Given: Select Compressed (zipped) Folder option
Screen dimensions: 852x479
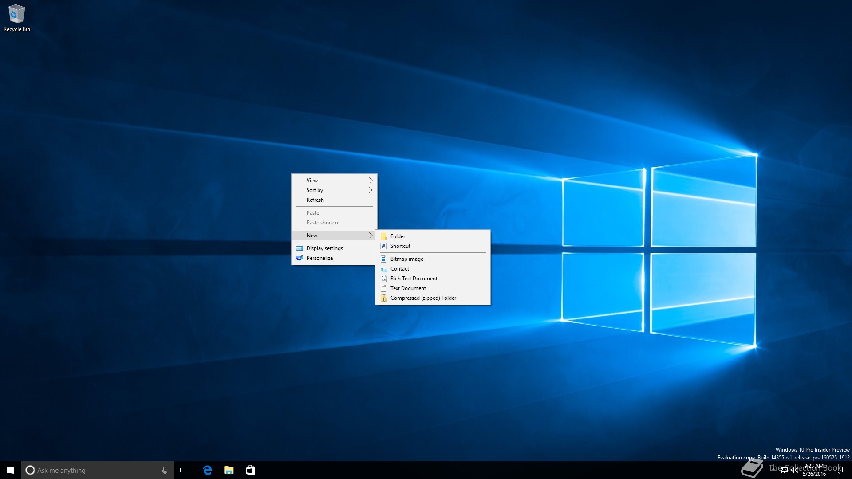Looking at the screenshot, I should pyautogui.click(x=423, y=298).
